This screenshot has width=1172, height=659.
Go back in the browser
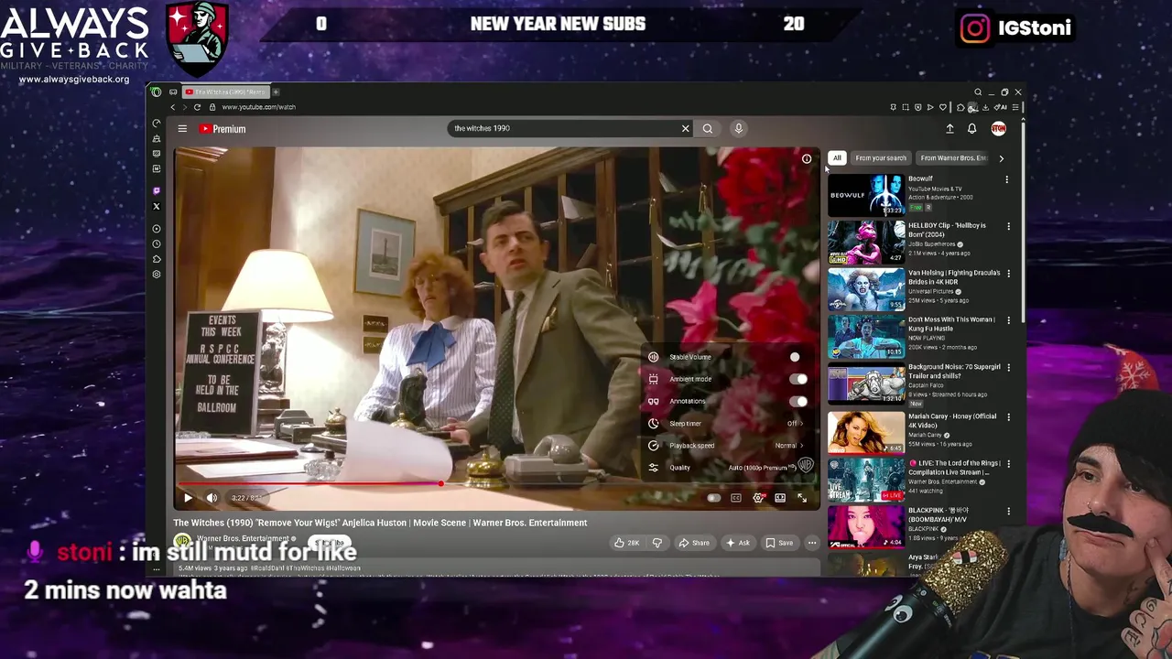173,107
